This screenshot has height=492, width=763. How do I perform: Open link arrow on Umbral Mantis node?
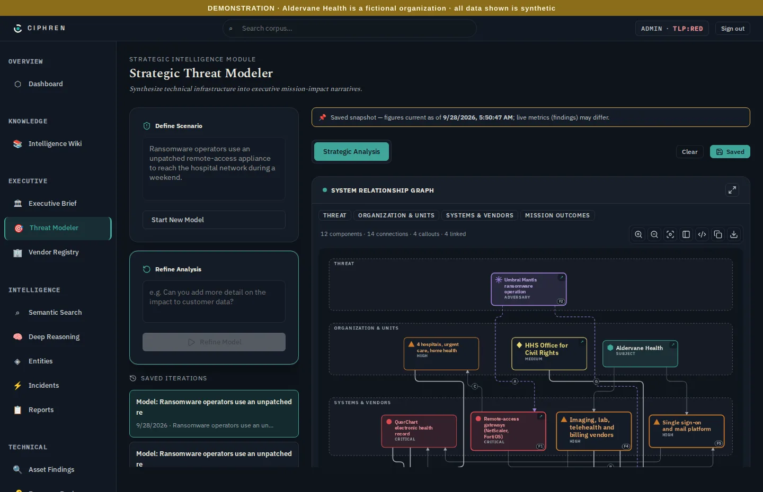tap(561, 278)
